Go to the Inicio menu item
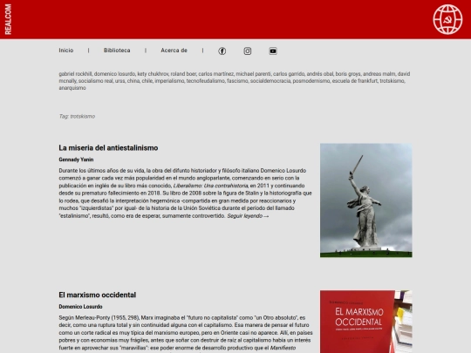 [66, 51]
